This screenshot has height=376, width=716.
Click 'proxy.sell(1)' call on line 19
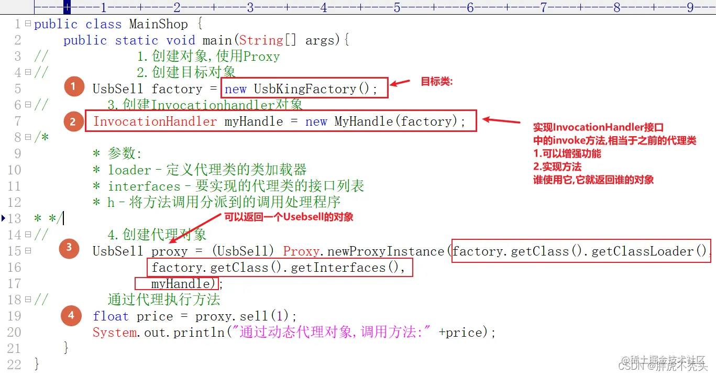tap(243, 316)
